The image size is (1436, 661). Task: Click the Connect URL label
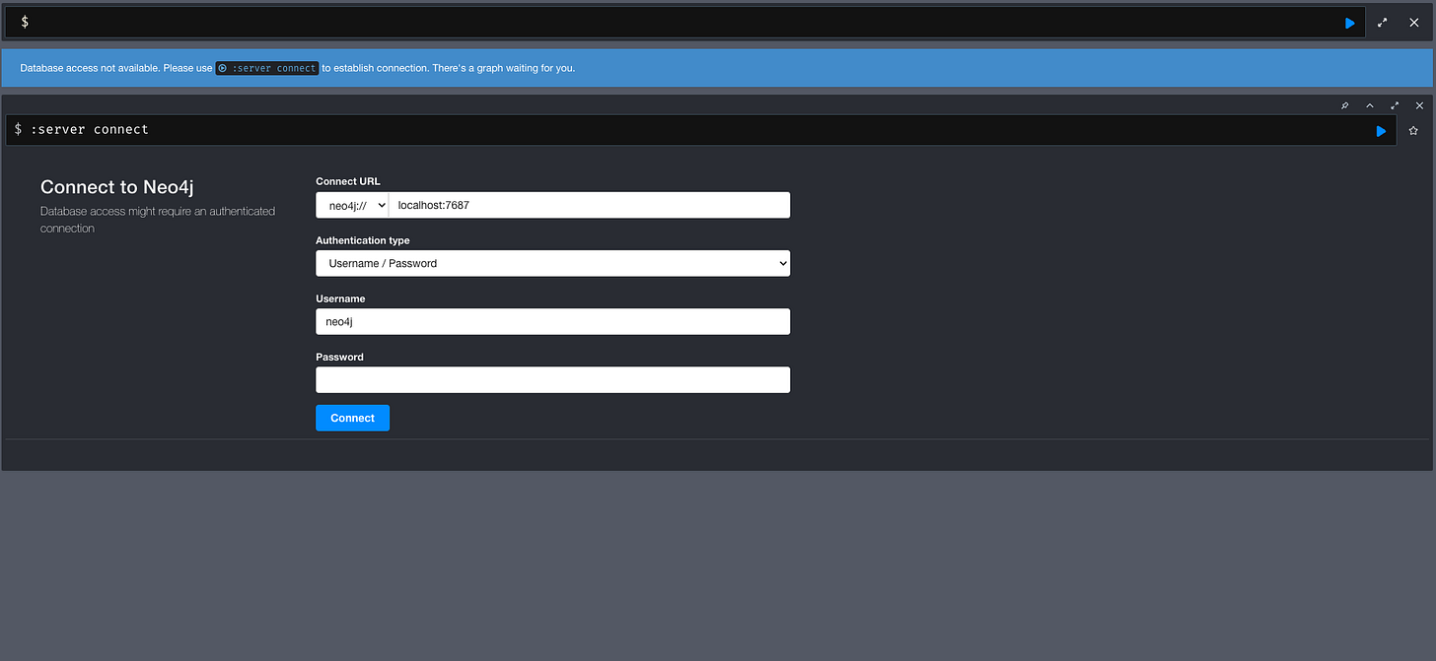tap(347, 181)
